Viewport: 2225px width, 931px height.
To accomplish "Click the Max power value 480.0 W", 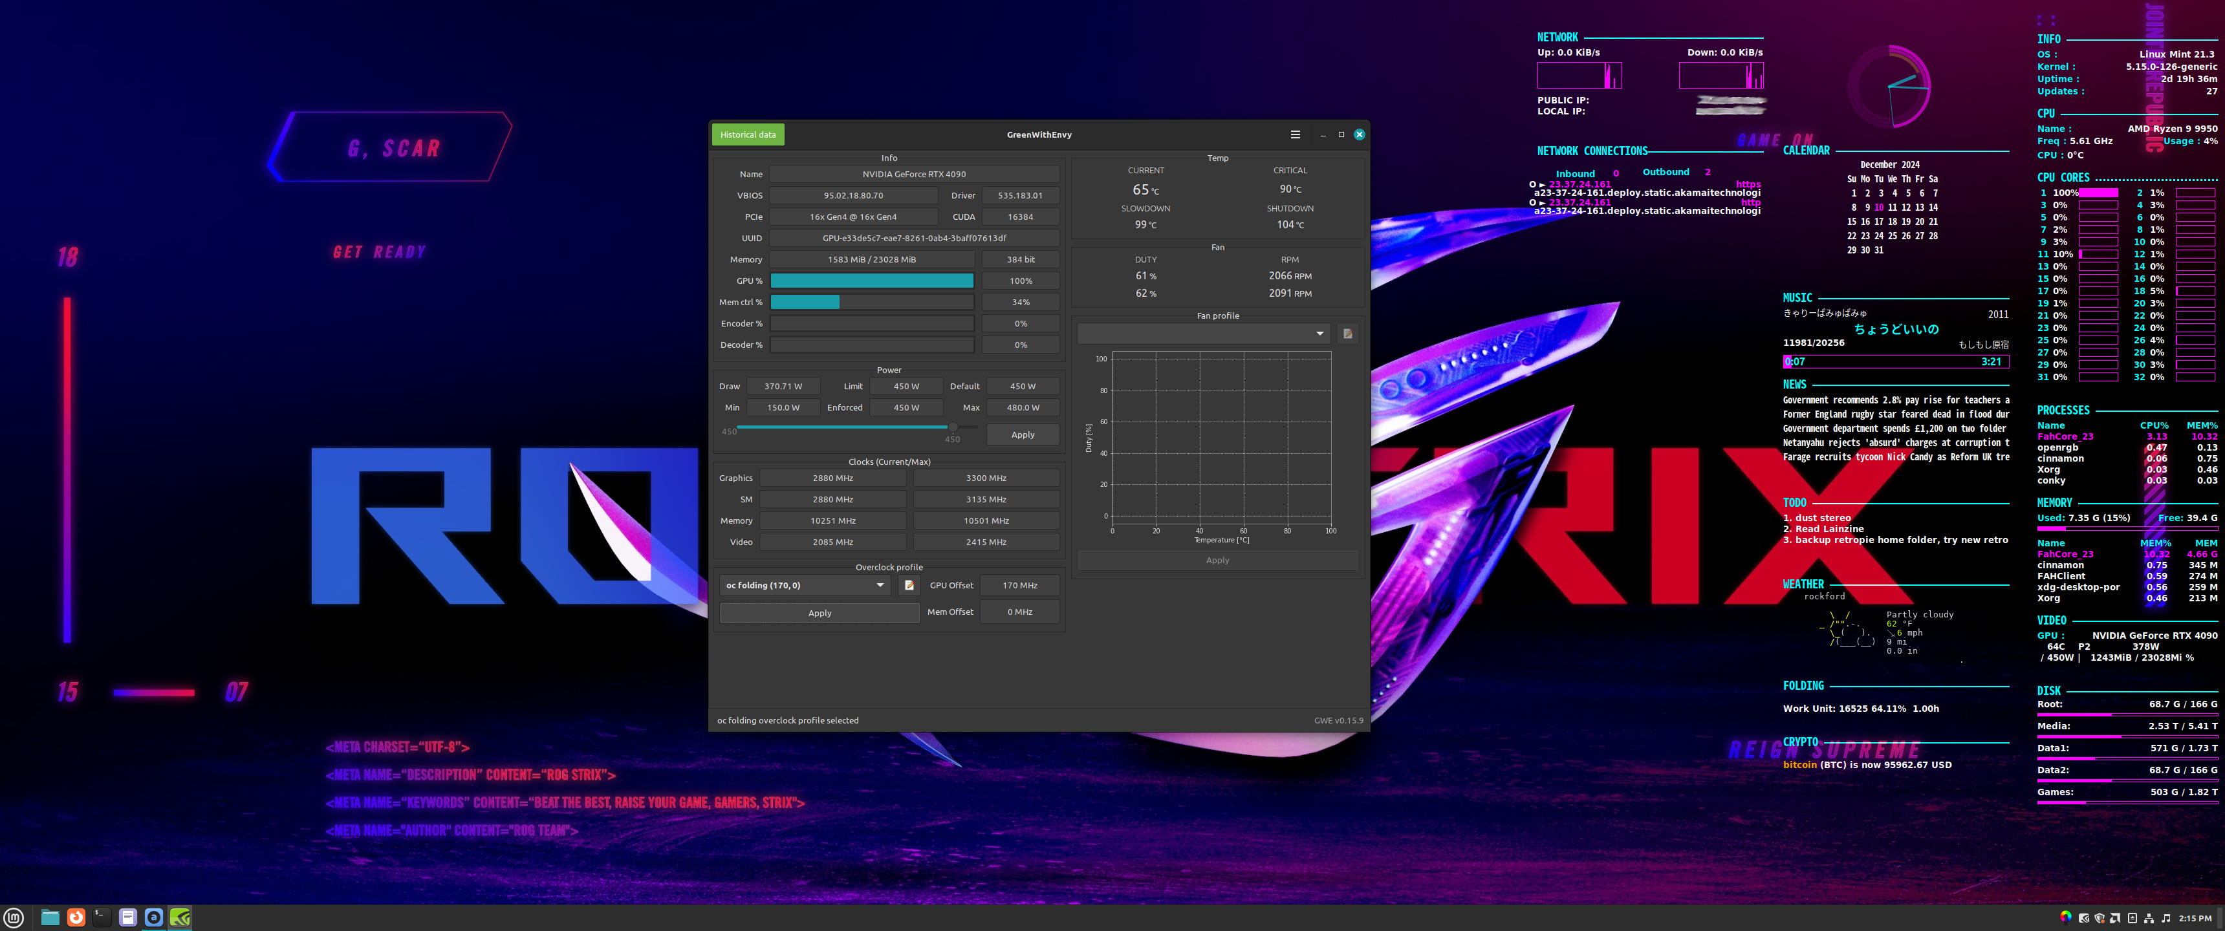I will pyautogui.click(x=1023, y=408).
